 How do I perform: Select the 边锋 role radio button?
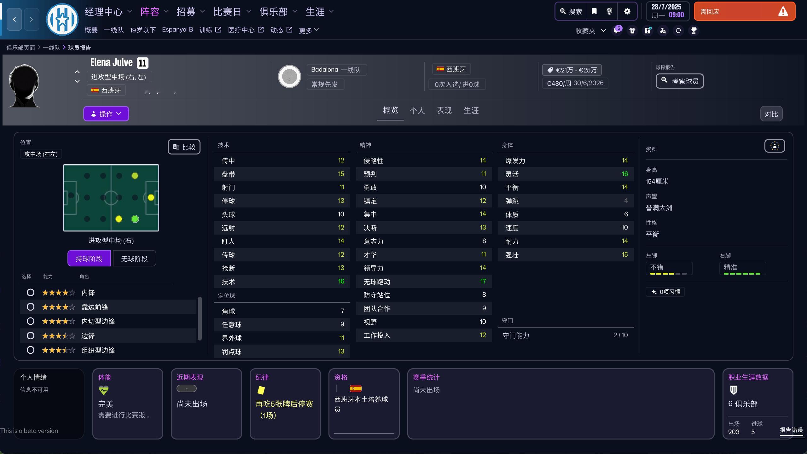31,335
